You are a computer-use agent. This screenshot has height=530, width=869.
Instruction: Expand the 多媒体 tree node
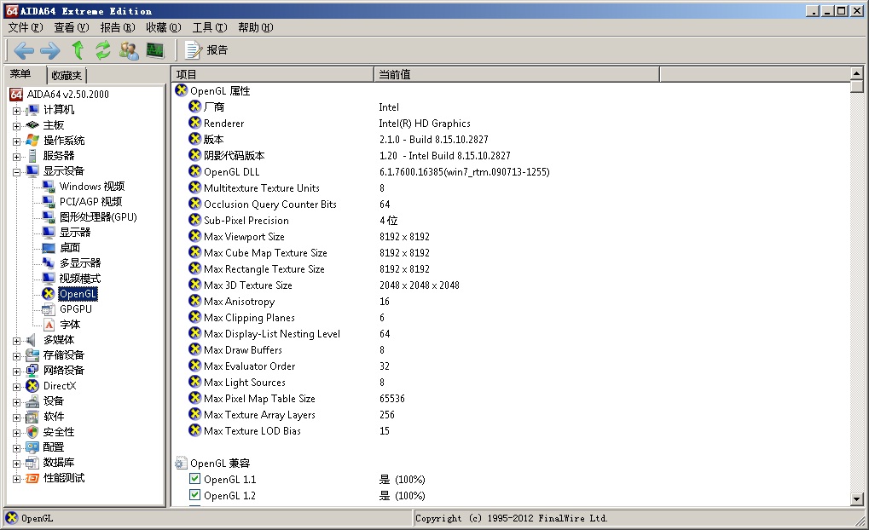click(16, 341)
